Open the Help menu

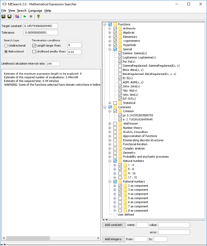pos(48,11)
